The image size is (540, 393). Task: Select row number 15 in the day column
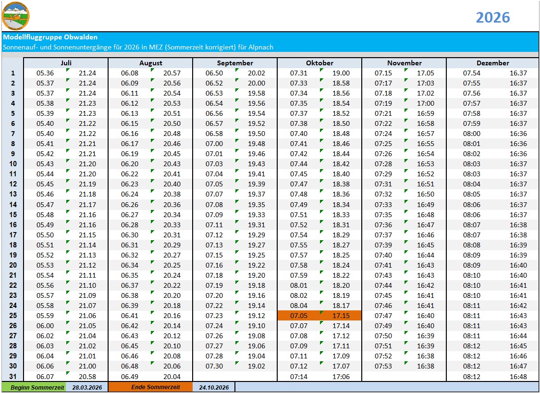tap(13, 215)
